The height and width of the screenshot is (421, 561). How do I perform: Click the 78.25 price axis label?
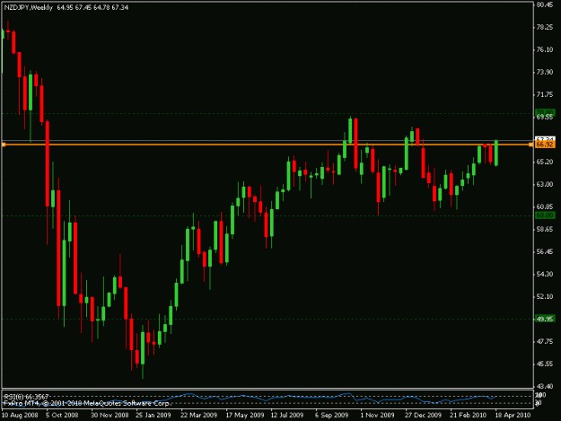(545, 27)
